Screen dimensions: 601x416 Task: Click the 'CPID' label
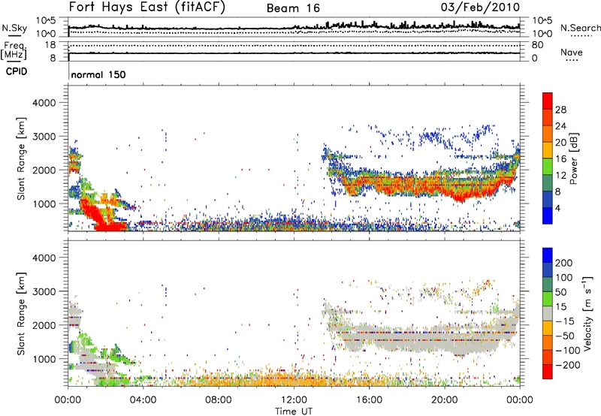coord(17,71)
